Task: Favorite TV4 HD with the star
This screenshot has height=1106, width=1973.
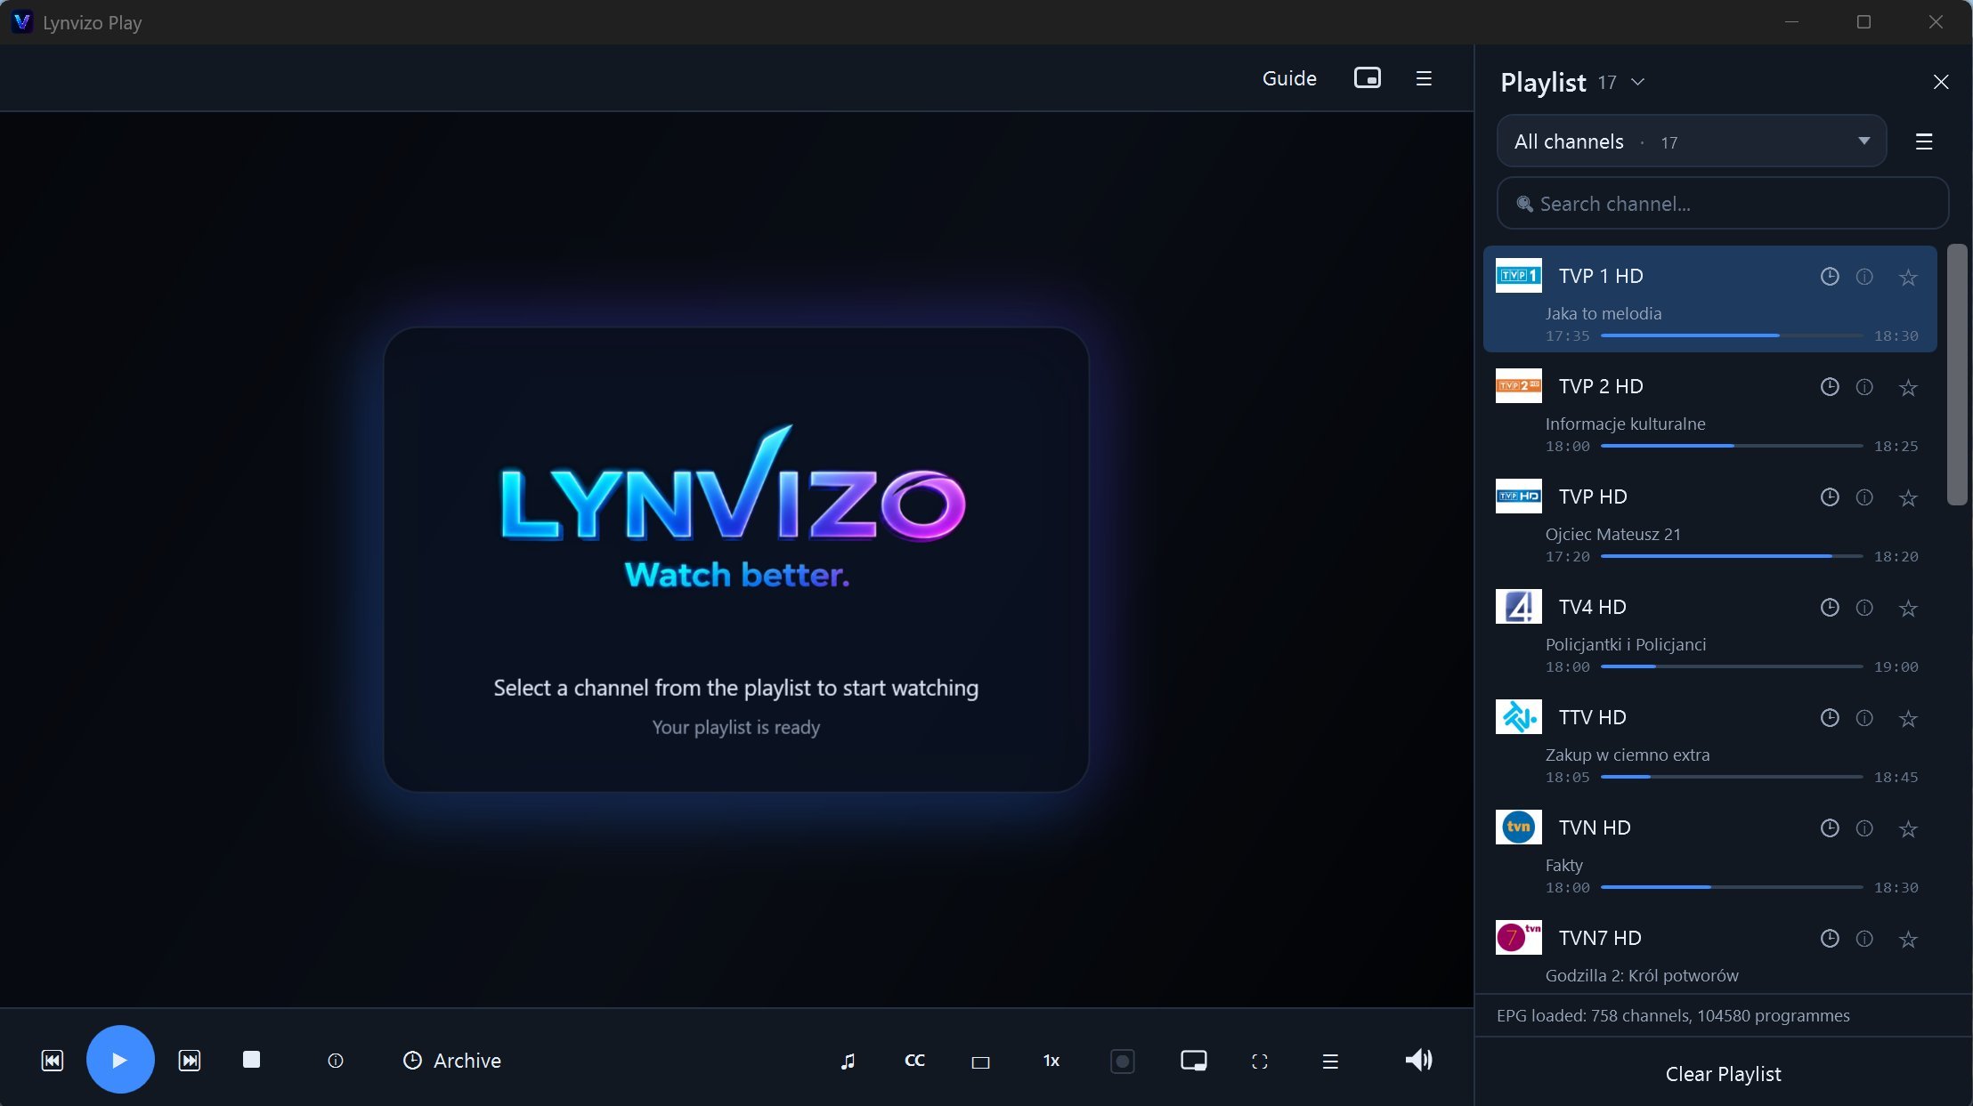Action: coord(1908,609)
